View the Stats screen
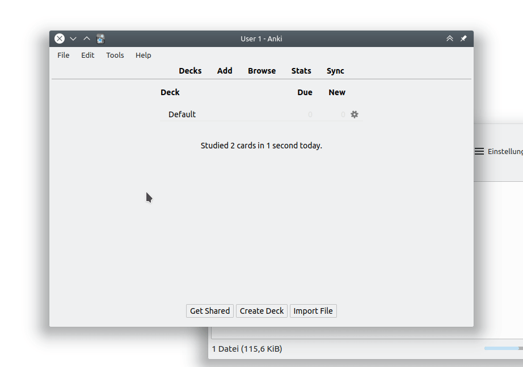 tap(301, 71)
